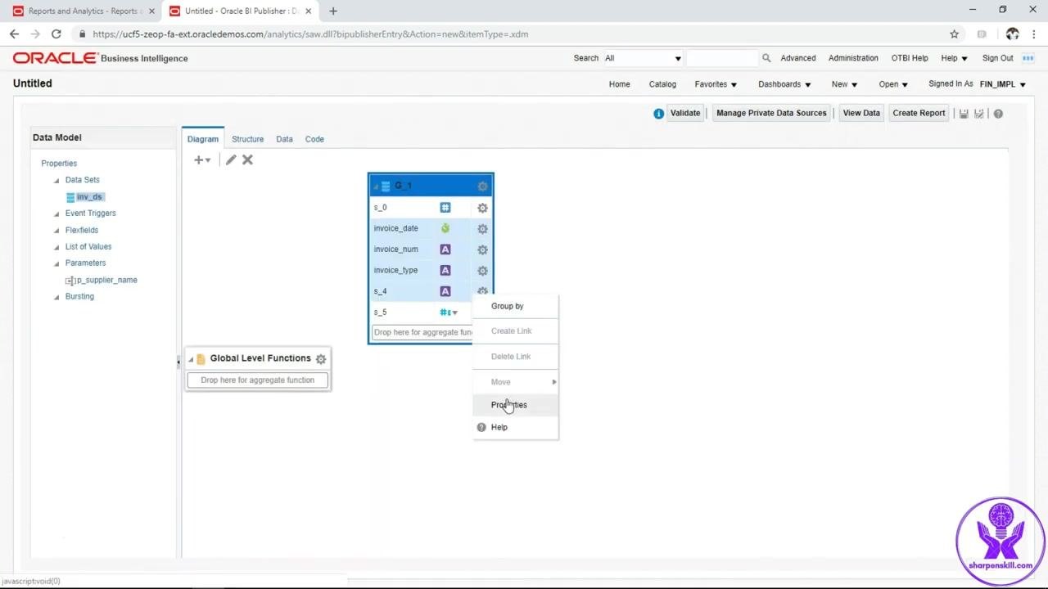Open the G_1 group gear menu
Screen dimensions: 1048x589
pos(482,187)
